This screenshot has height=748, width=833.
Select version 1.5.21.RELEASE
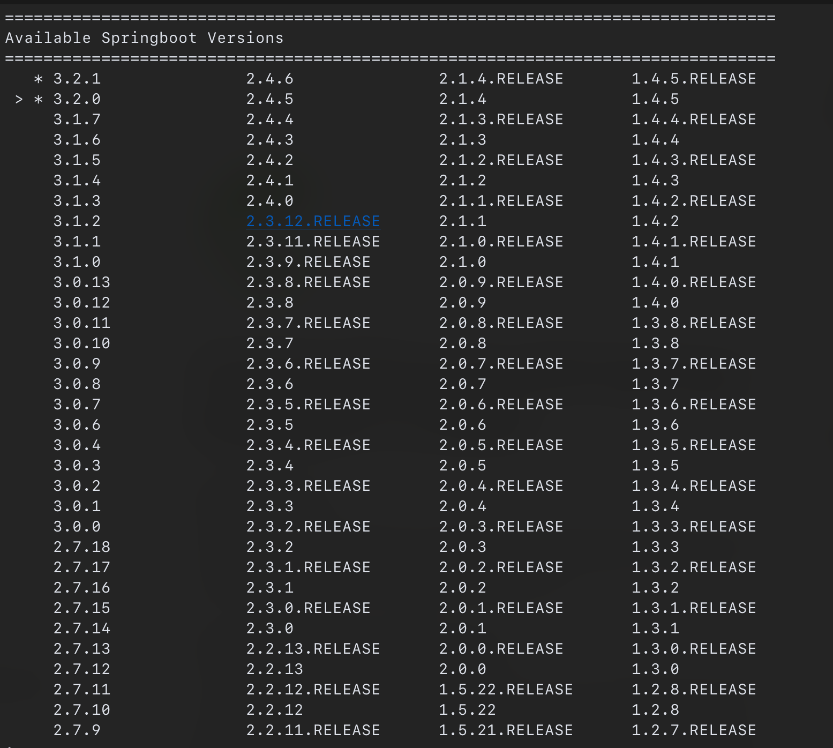click(x=506, y=730)
